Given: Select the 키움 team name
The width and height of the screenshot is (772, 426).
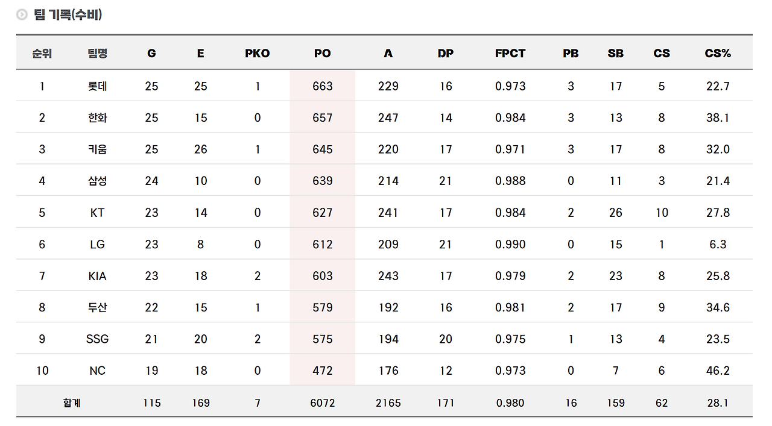Looking at the screenshot, I should coord(97,149).
